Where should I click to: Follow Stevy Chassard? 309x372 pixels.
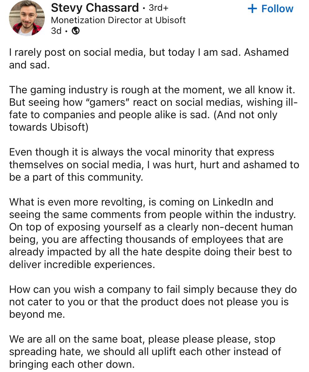point(271,8)
